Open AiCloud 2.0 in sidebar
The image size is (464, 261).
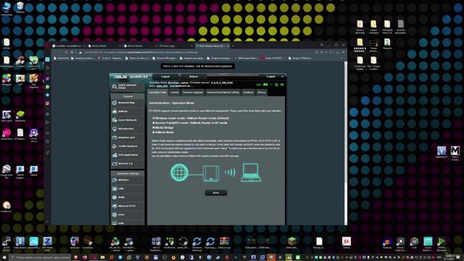(x=128, y=164)
